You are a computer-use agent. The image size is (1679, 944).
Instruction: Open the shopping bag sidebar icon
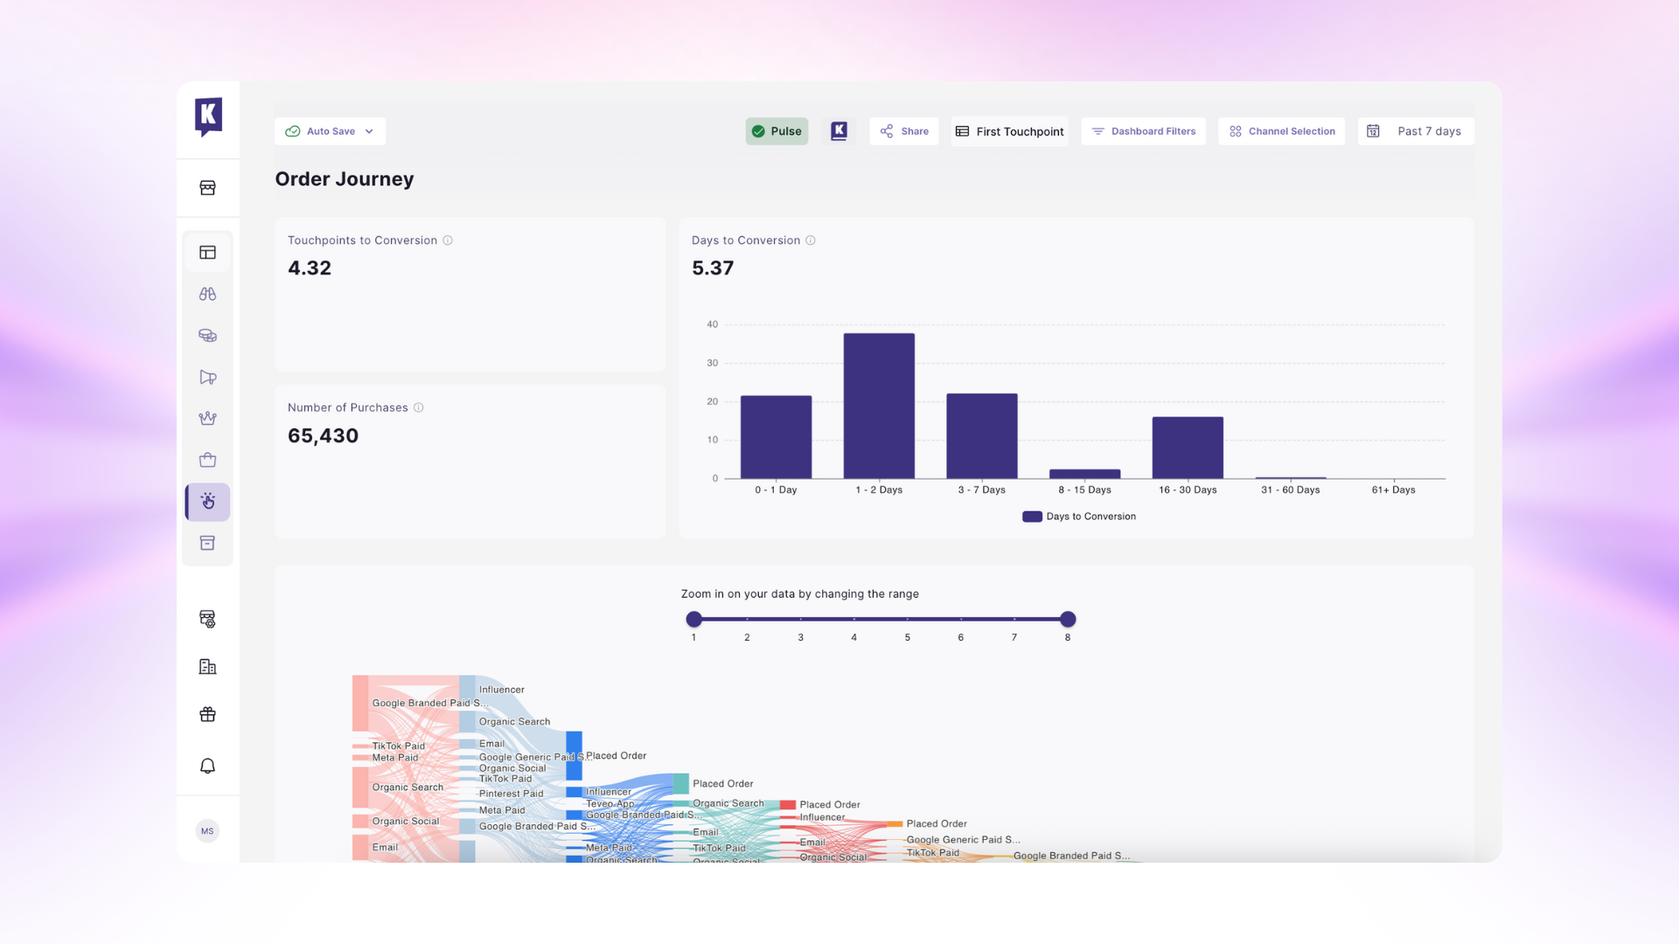pyautogui.click(x=207, y=461)
